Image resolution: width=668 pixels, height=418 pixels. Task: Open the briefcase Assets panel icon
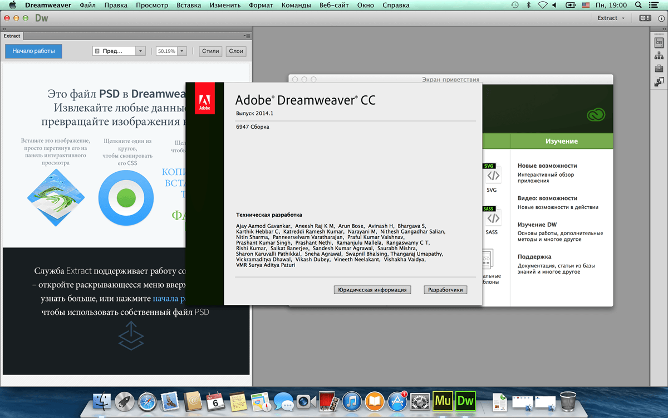(x=659, y=69)
